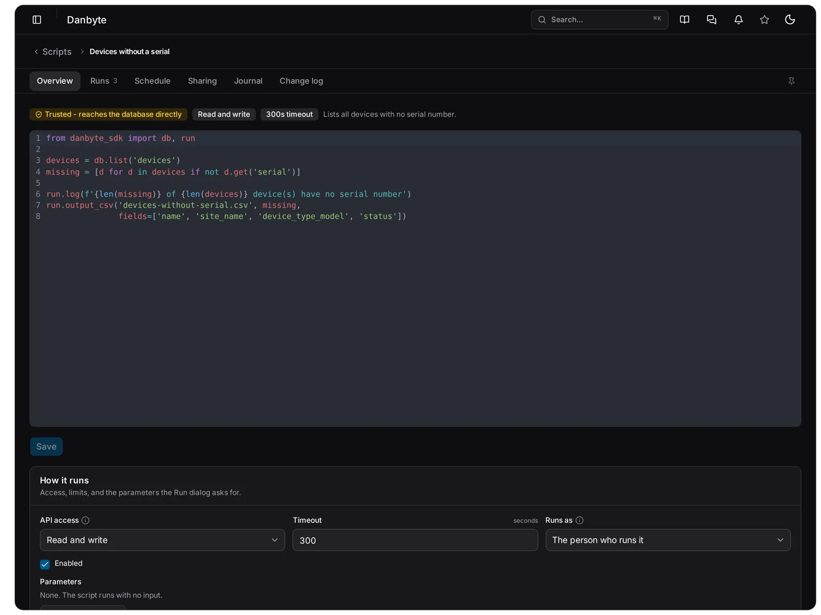Open the Change log tab
The width and height of the screenshot is (821, 615).
pyautogui.click(x=301, y=81)
